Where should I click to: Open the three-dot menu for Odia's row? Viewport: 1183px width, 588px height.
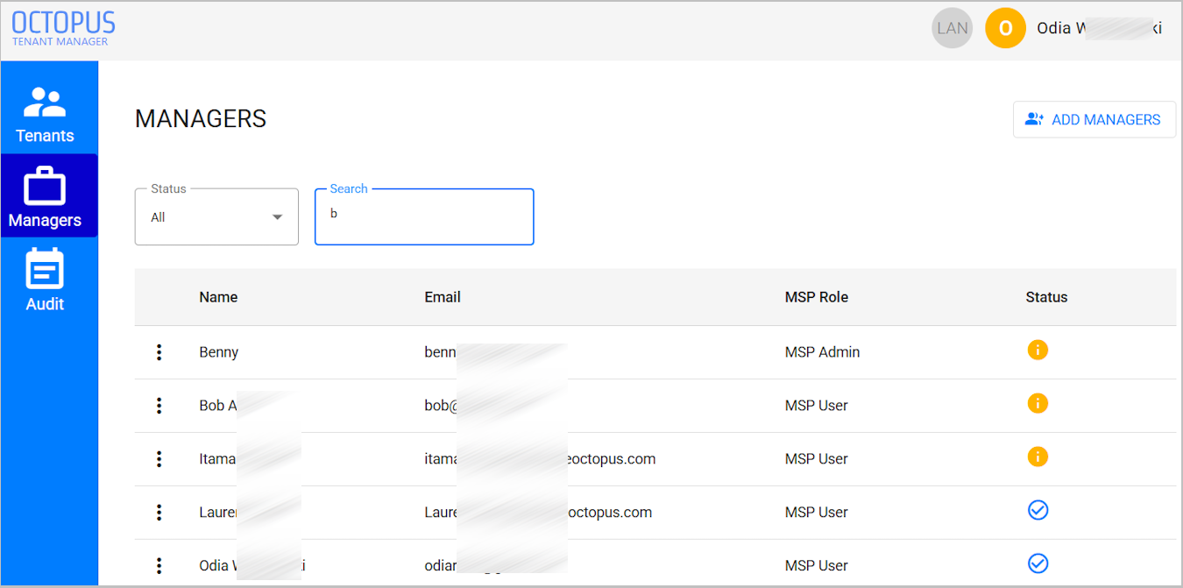159,565
